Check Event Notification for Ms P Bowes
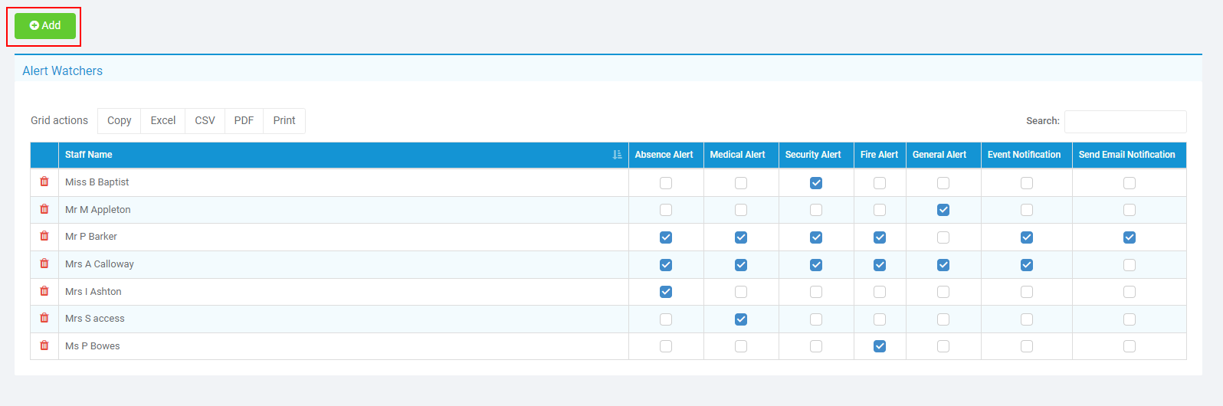This screenshot has width=1223, height=406. (1027, 346)
